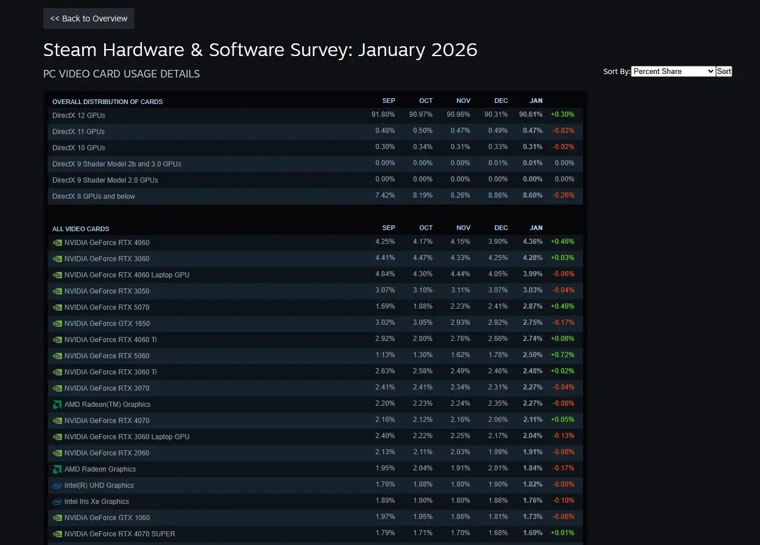760x545 pixels.
Task: Click NVIDIA icon next to RTX 4060 Laptop GPU
Action: click(57, 275)
